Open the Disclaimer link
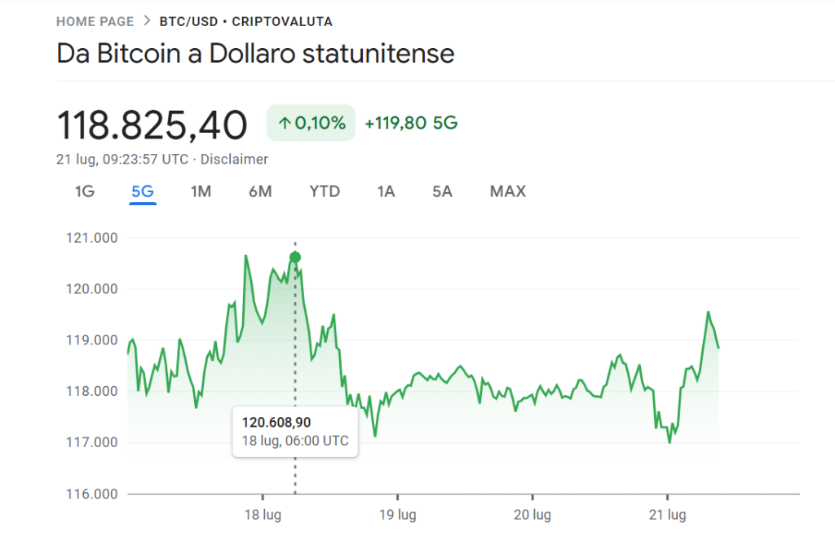 [x=234, y=160]
